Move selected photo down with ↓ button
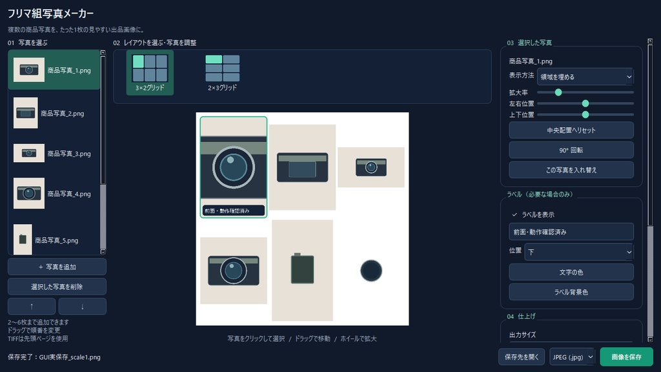The width and height of the screenshot is (661, 372). 82,307
